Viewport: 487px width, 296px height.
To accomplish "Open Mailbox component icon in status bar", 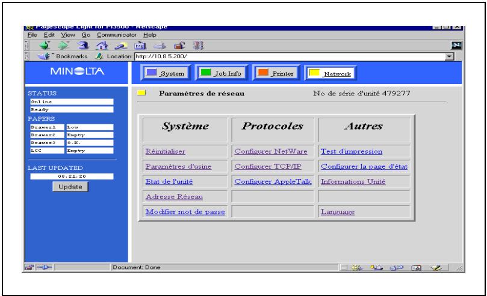I will point(376,268).
